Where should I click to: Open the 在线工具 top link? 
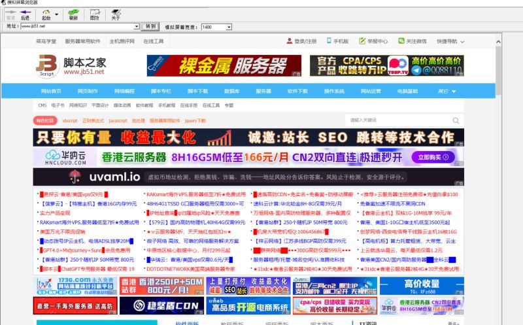(154, 41)
